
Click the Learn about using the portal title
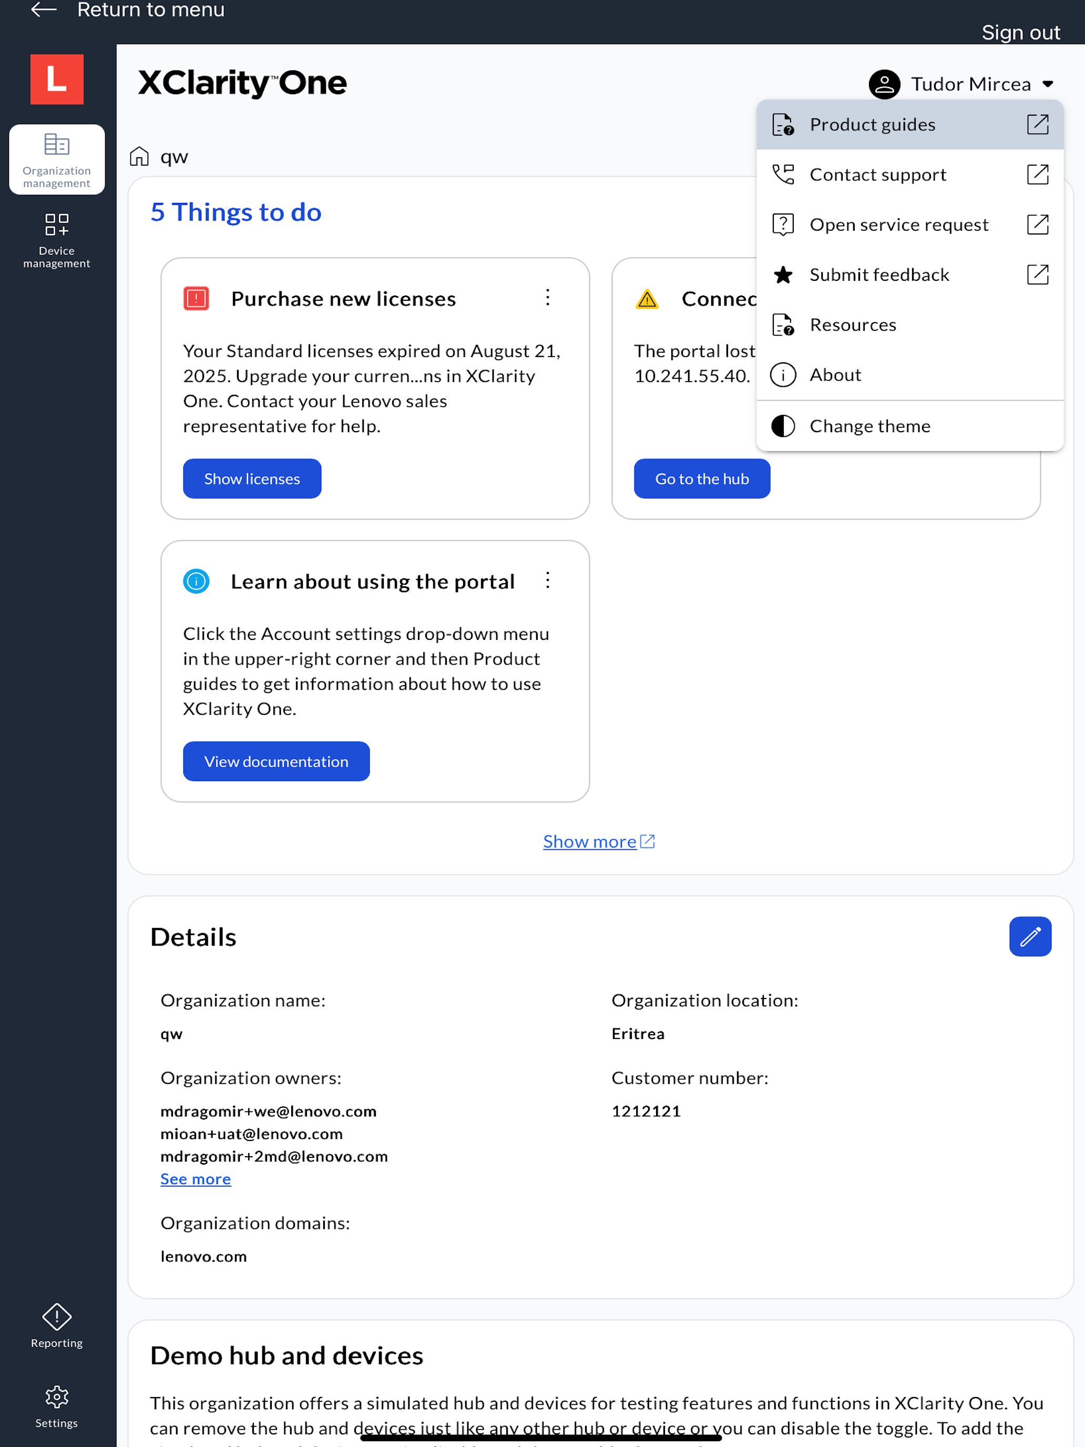[x=373, y=582]
